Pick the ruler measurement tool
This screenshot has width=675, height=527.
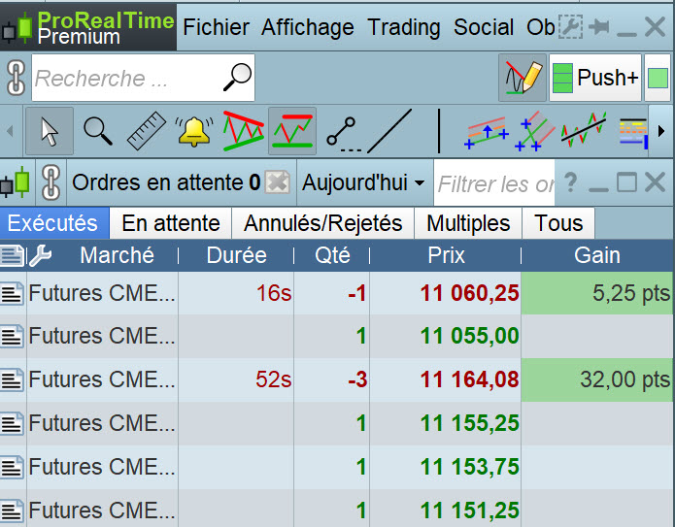tap(147, 131)
